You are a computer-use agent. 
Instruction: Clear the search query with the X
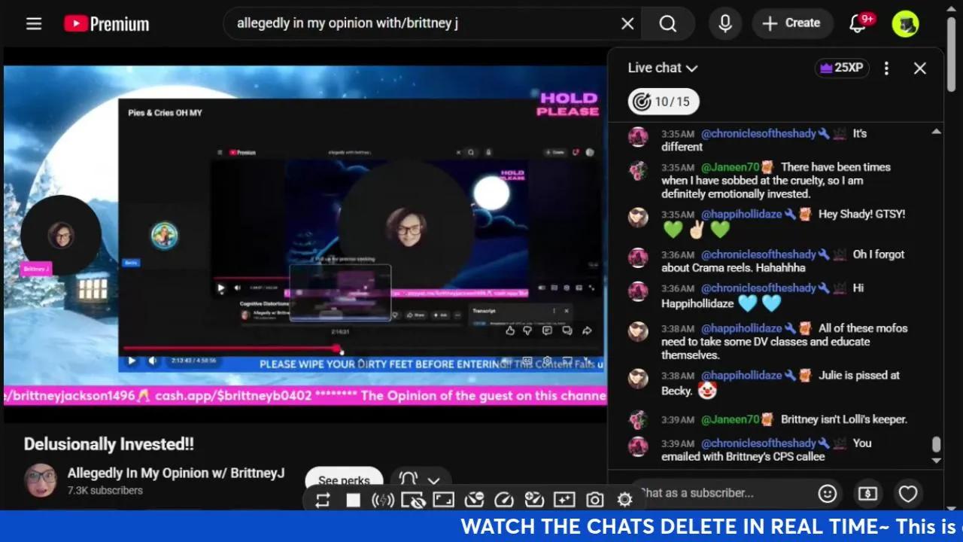tap(627, 23)
